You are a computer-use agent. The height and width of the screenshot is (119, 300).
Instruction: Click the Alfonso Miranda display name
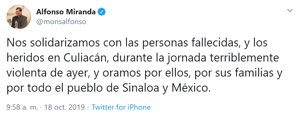(66, 12)
